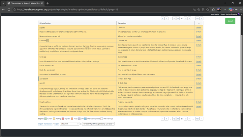Go to page 13 in top pagination
The width and height of the screenshot is (243, 137).
tap(186, 18)
